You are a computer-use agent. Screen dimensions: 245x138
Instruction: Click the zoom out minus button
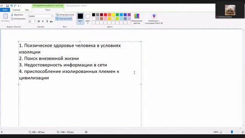pyautogui.click(x=221, y=132)
